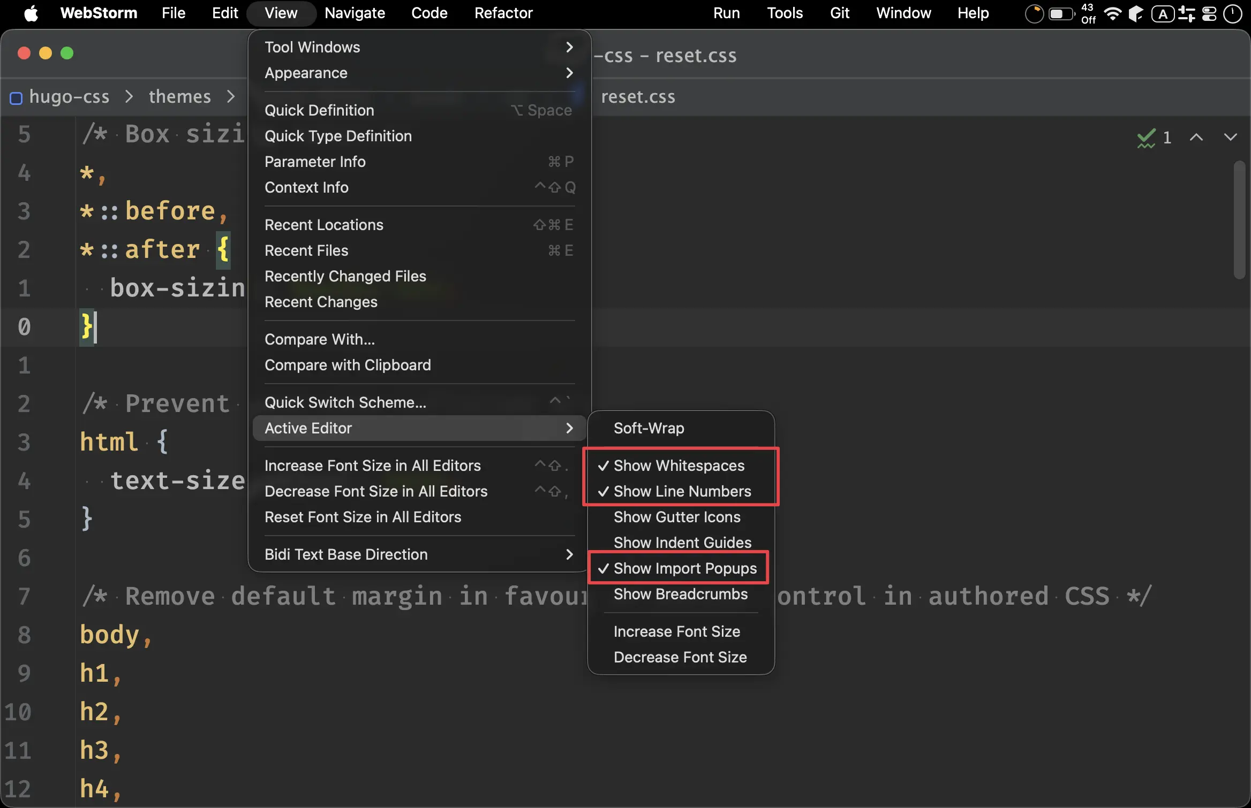This screenshot has width=1251, height=808.
Task: Click the battery status icon
Action: (x=1061, y=13)
